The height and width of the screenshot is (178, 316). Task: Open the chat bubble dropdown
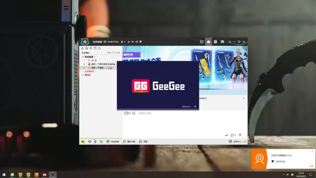[x=233, y=135]
